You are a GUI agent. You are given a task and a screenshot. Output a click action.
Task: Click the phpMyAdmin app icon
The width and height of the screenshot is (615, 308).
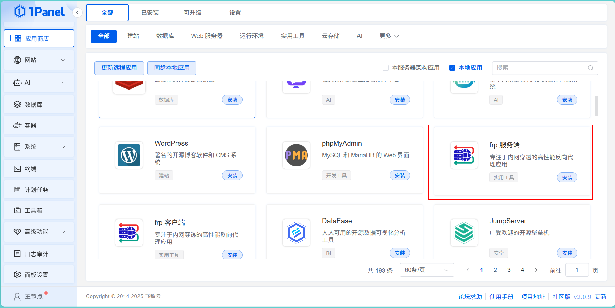pyautogui.click(x=296, y=155)
